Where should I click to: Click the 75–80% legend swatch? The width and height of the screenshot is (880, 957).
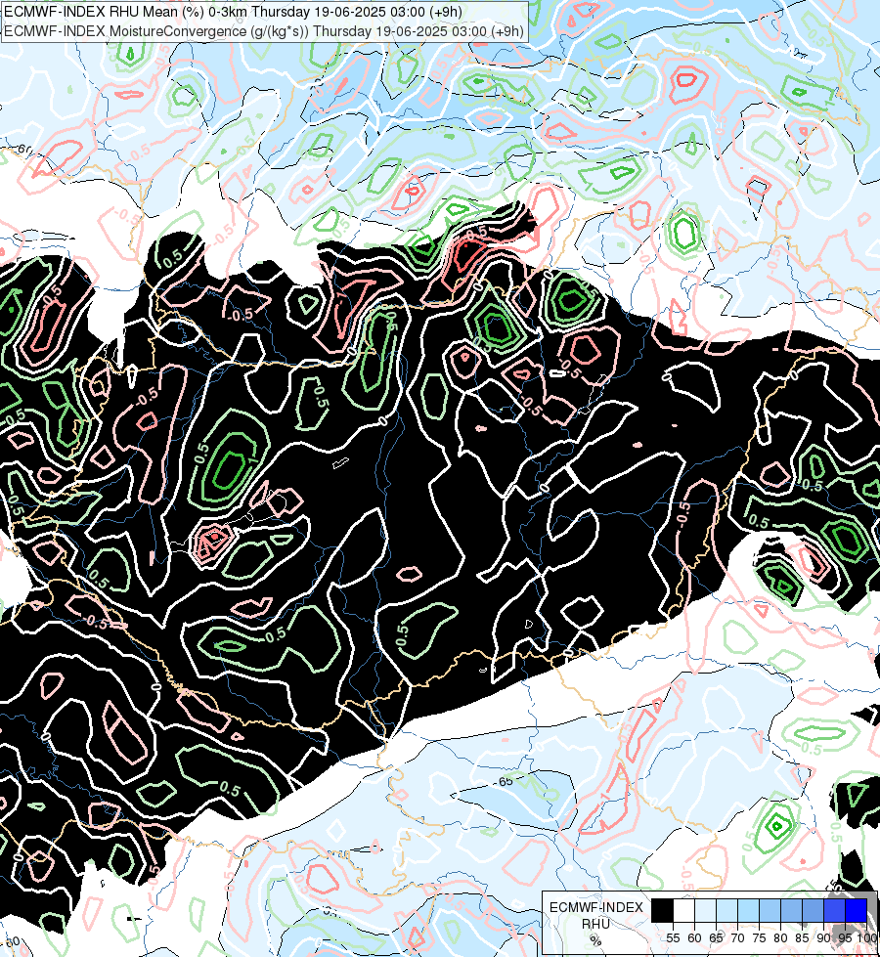770,911
